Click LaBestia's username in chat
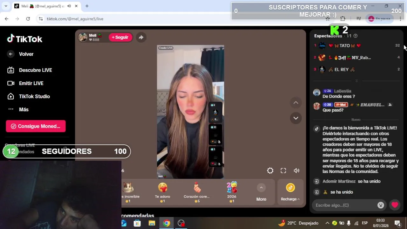The height and width of the screenshot is (229, 407). coord(342,91)
